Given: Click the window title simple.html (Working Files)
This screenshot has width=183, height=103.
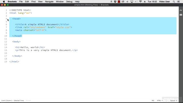Looking at the screenshot, I should coord(86,5).
